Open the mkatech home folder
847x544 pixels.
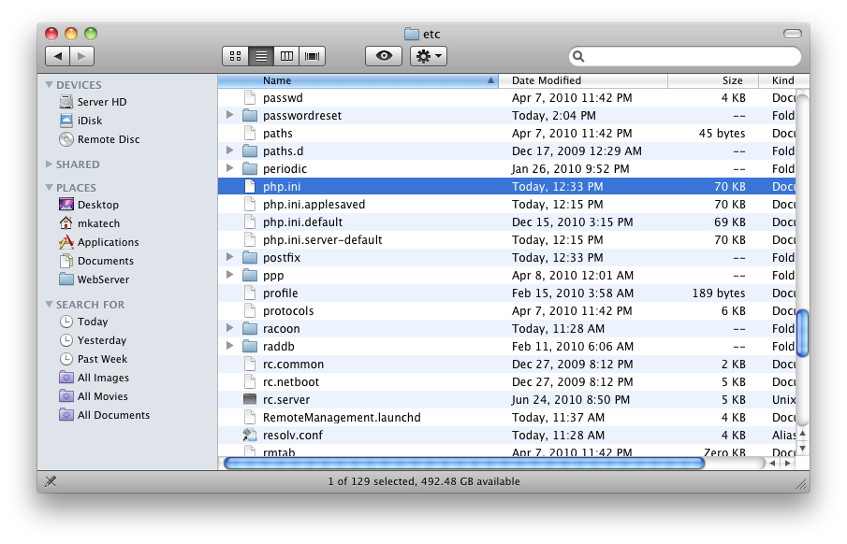coord(90,223)
